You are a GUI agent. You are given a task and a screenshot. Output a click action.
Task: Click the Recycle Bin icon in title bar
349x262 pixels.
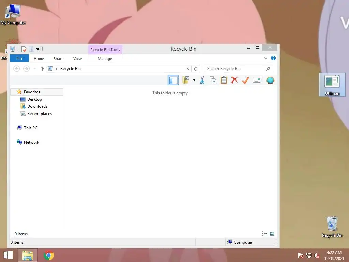[13, 49]
